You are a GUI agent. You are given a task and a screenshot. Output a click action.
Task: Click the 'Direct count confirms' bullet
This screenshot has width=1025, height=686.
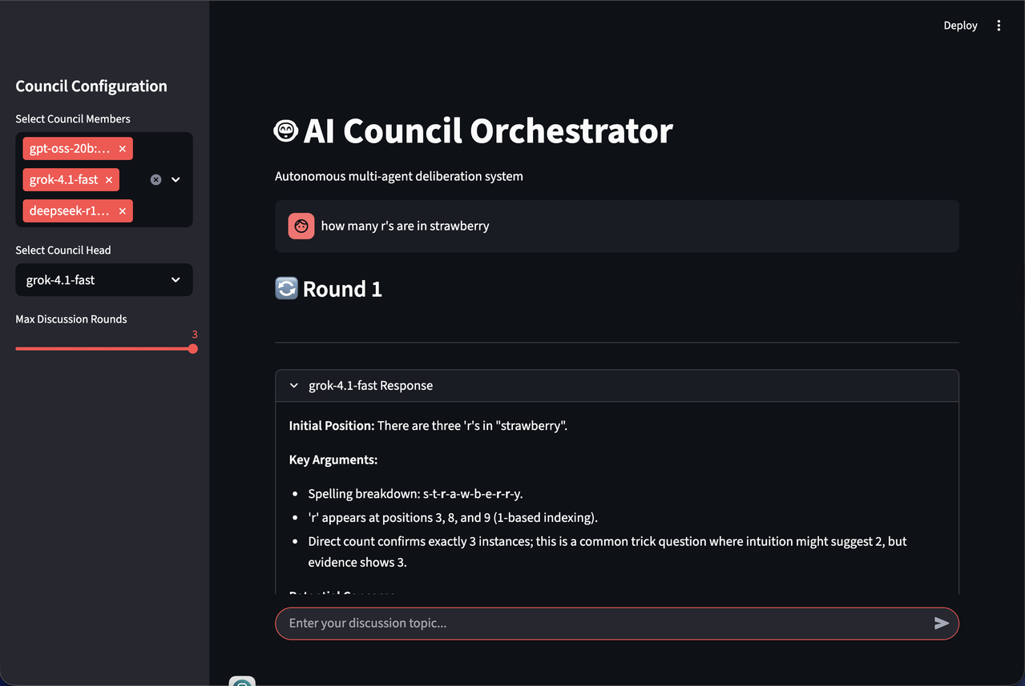coord(607,552)
